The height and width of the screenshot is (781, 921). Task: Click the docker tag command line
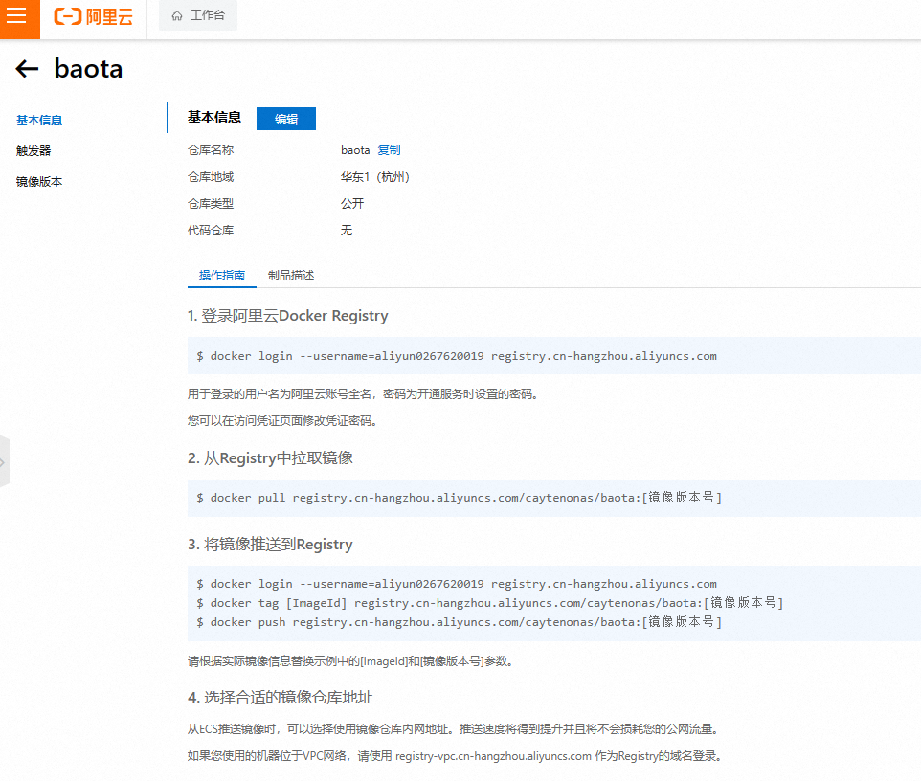click(x=490, y=602)
